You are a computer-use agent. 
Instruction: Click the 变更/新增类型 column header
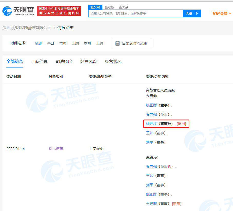pyautogui.click(x=100, y=77)
